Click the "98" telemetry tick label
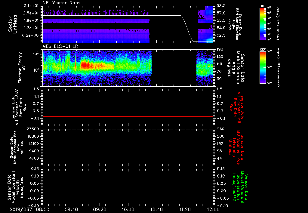 point(219,151)
